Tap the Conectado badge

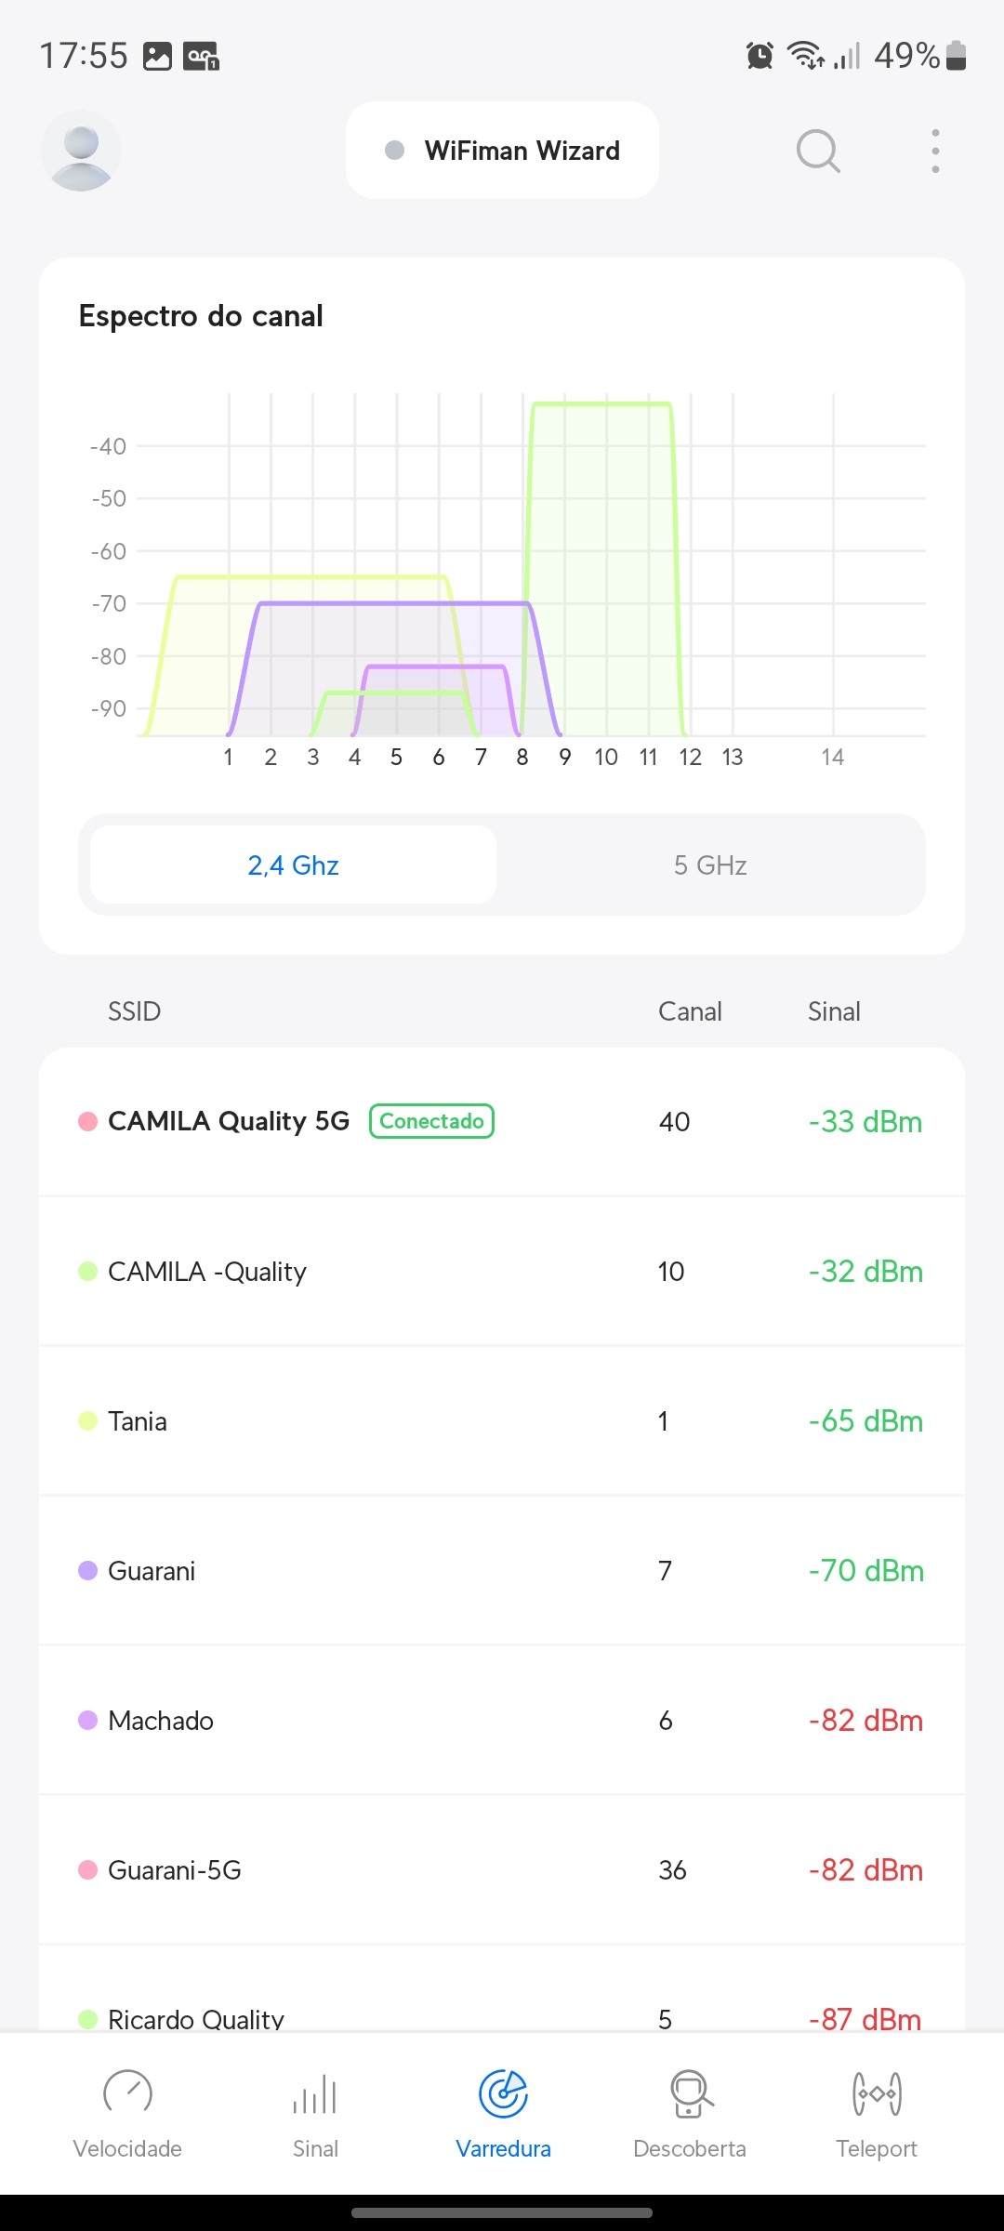431,1121
